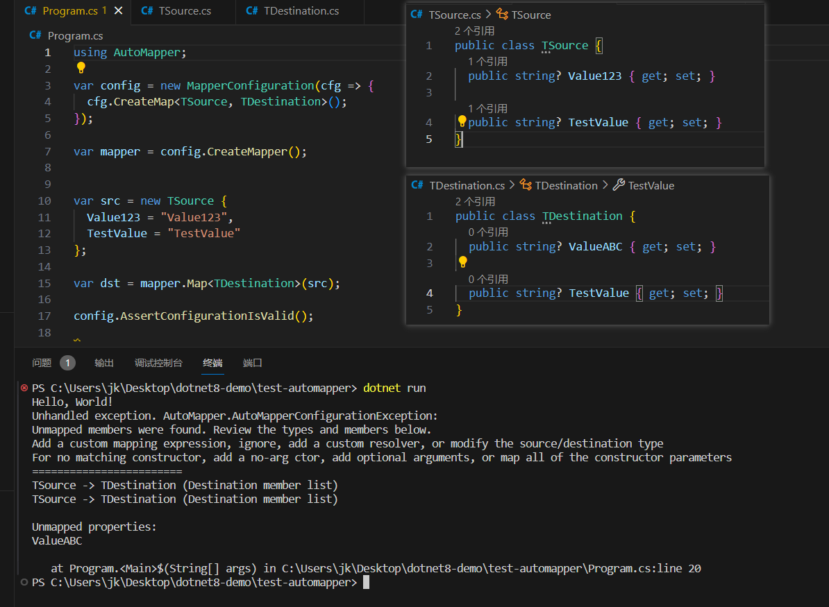829x607 pixels.
Task: Click 'Hello, World!' output in terminal
Action: 72,402
